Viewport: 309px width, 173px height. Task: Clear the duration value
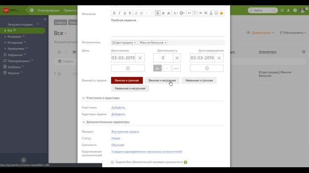click(177, 58)
